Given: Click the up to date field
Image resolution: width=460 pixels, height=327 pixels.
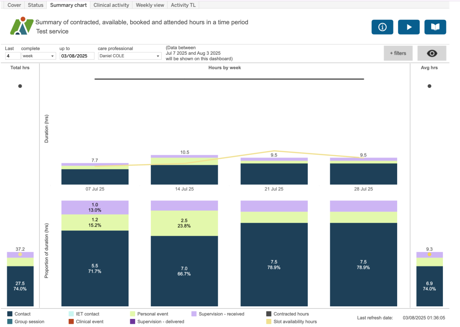Looking at the screenshot, I should [x=77, y=56].
